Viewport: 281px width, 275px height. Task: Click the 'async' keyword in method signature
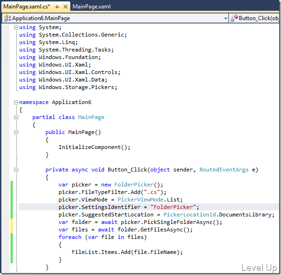[x=80, y=170]
